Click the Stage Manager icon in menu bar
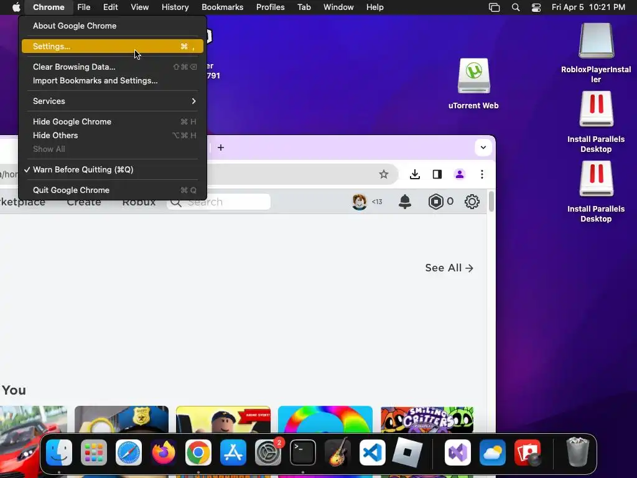637x478 pixels. (x=494, y=7)
